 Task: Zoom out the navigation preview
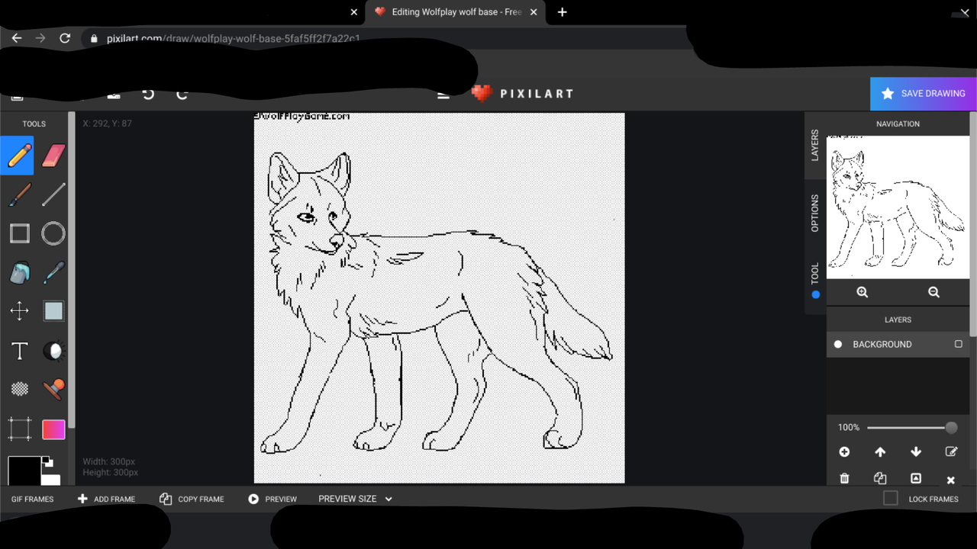933,292
